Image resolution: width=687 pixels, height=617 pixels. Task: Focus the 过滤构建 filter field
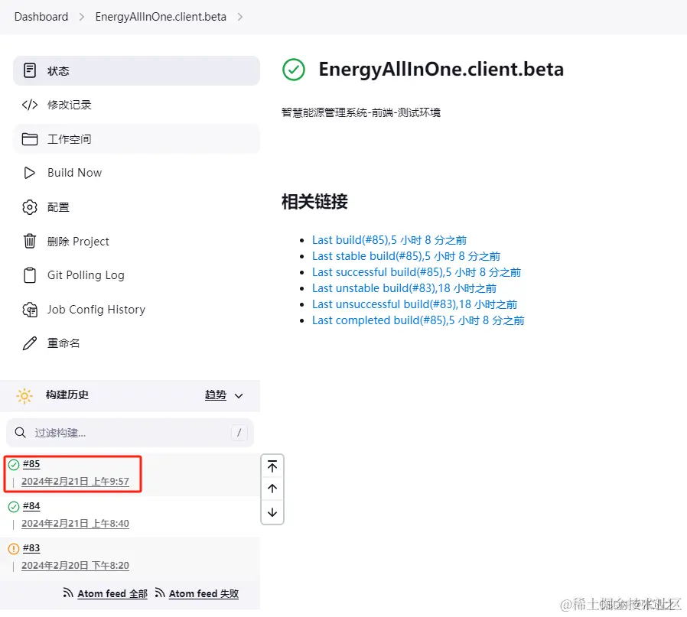pyautogui.click(x=130, y=433)
